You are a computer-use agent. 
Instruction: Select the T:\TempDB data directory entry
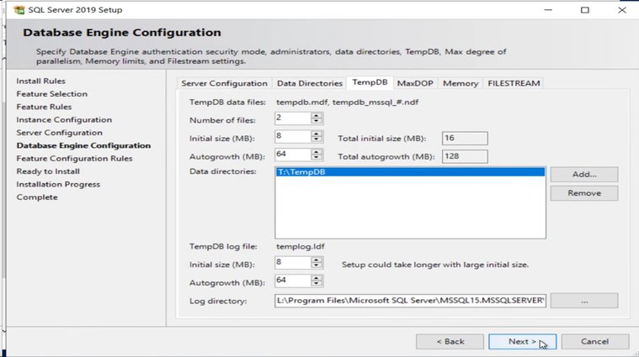click(410, 172)
